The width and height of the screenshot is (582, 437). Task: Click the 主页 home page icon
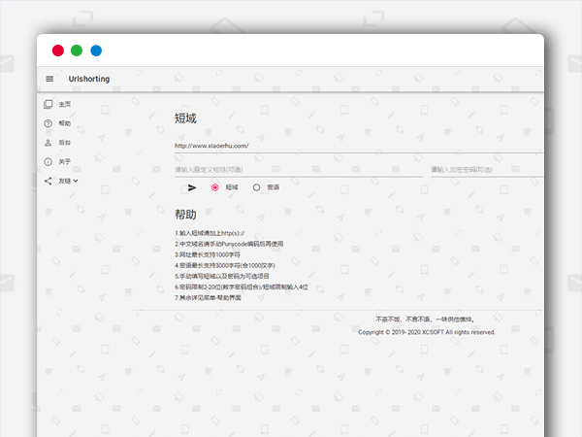48,104
